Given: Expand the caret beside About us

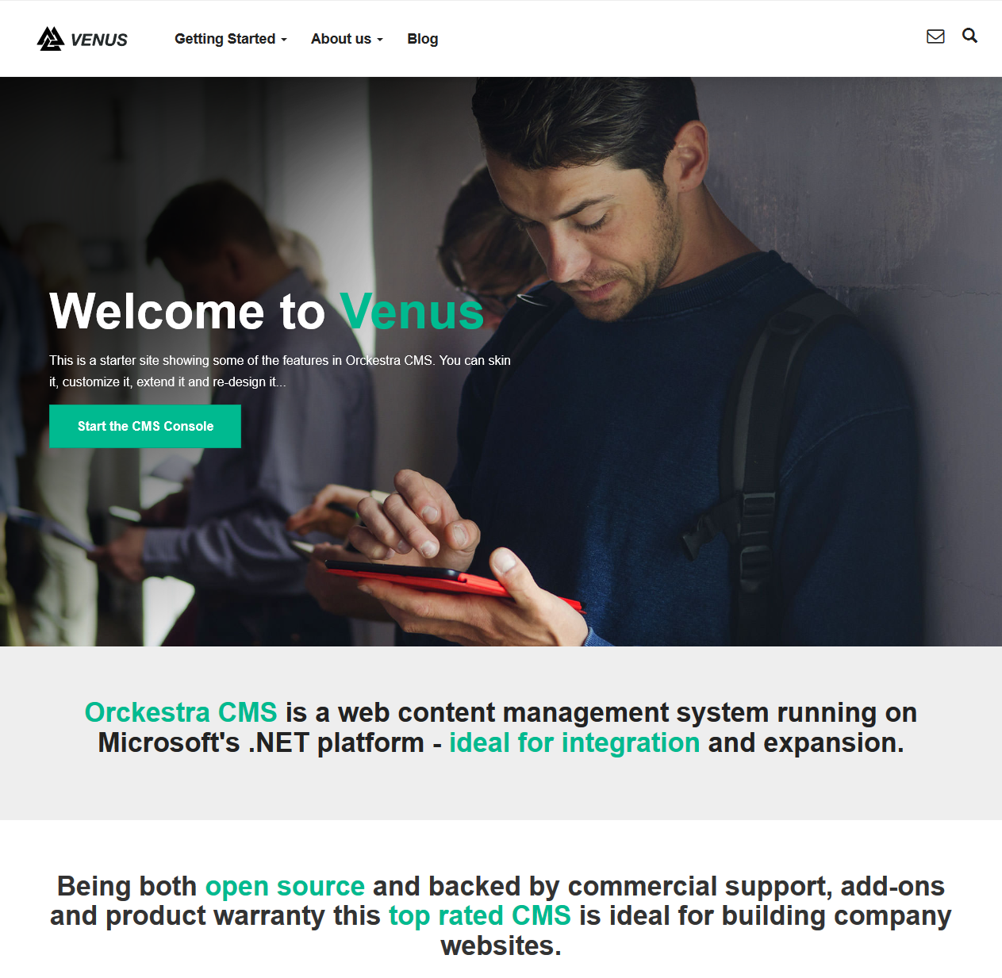Looking at the screenshot, I should point(380,40).
